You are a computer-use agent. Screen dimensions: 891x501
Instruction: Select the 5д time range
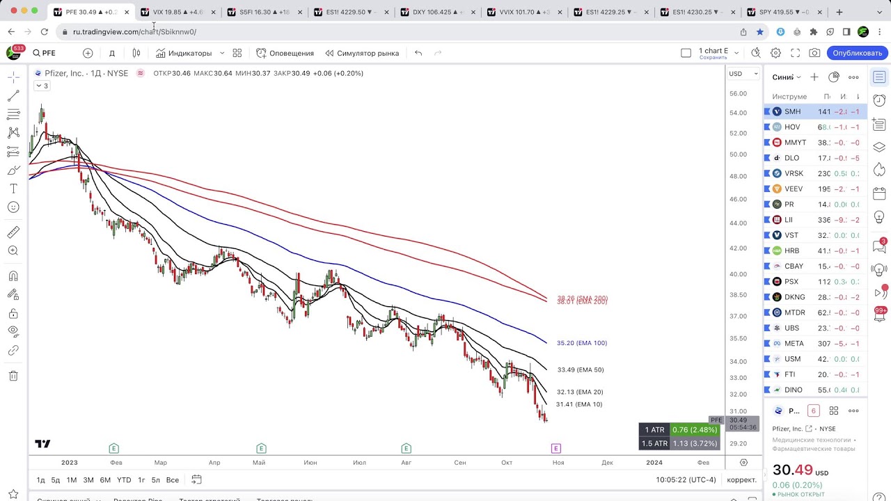[56, 479]
